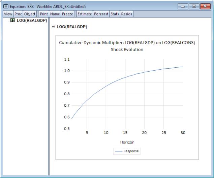Click the Horizon axis label
214x178 pixels.
pos(127,142)
